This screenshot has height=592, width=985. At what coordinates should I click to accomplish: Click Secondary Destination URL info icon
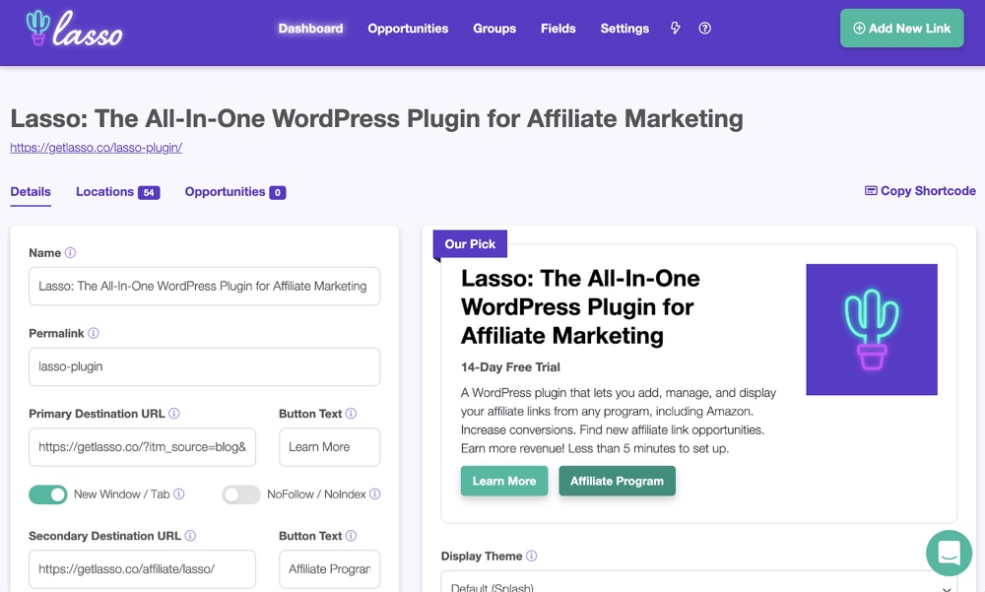click(190, 536)
